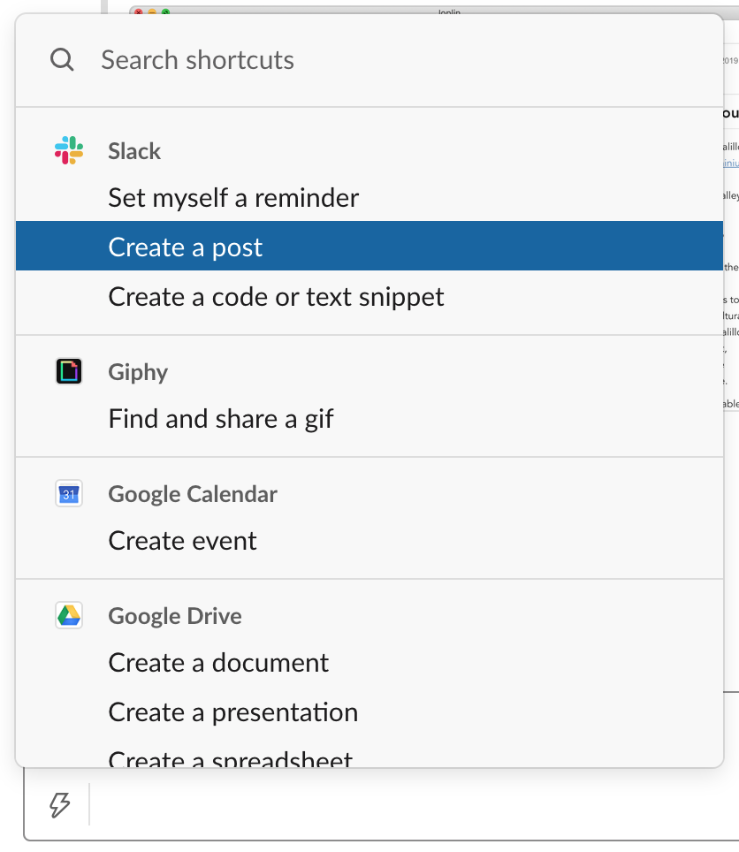This screenshot has height=852, width=739.
Task: Choose Create a spreadsheet
Action: click(230, 758)
